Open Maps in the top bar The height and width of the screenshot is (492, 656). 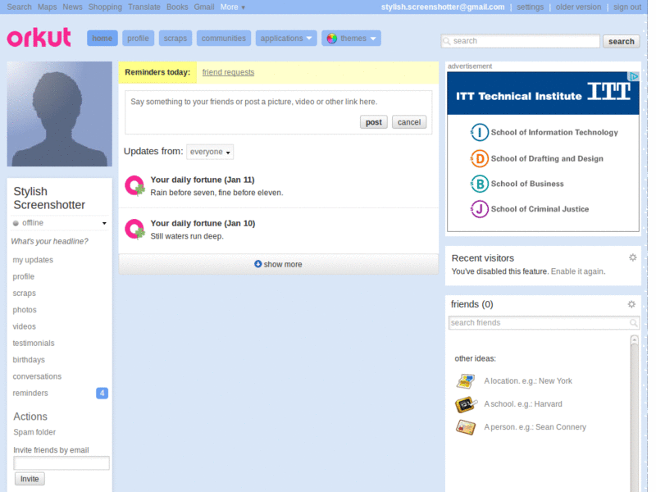[48, 7]
